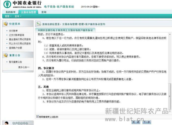Click the agreement scrollbar down arrow
The height and width of the screenshot is (125, 172).
point(170,111)
